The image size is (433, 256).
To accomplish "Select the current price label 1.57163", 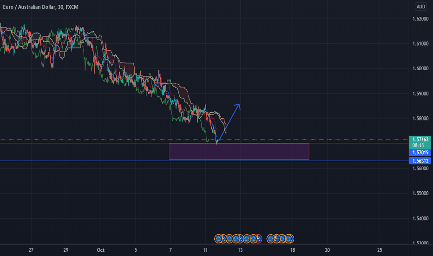I will (420, 140).
